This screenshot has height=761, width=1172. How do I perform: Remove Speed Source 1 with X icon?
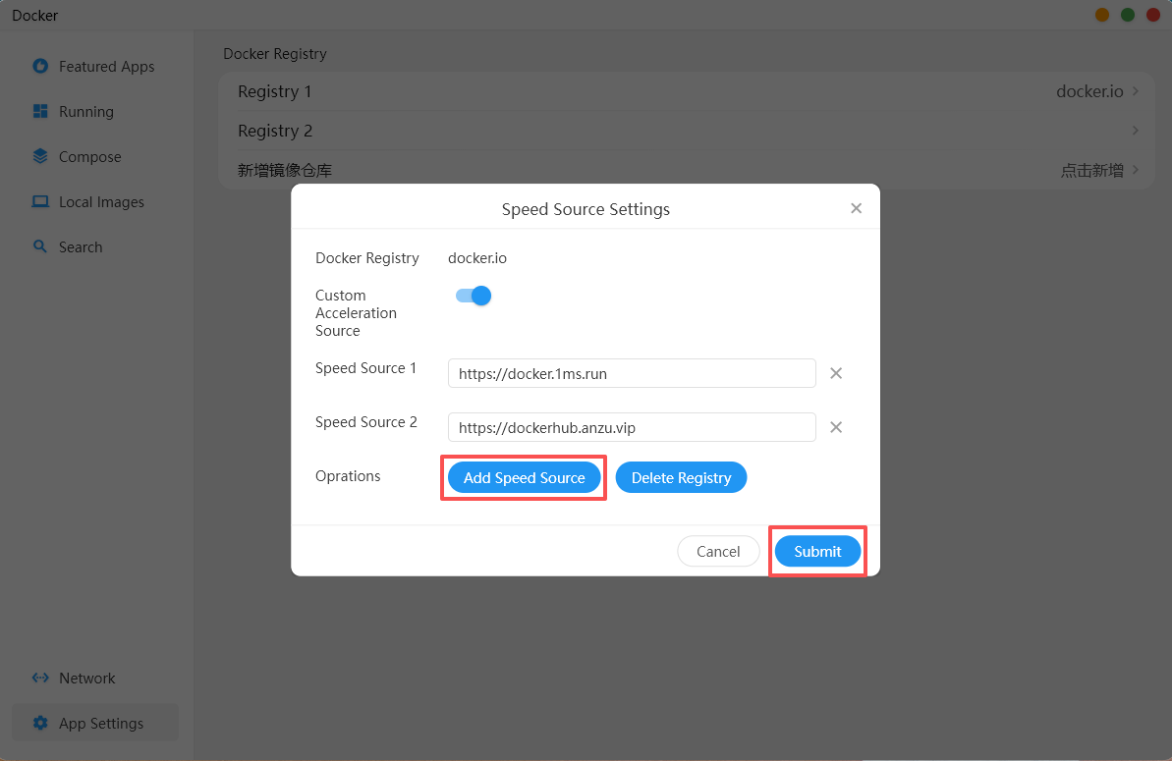(x=836, y=373)
